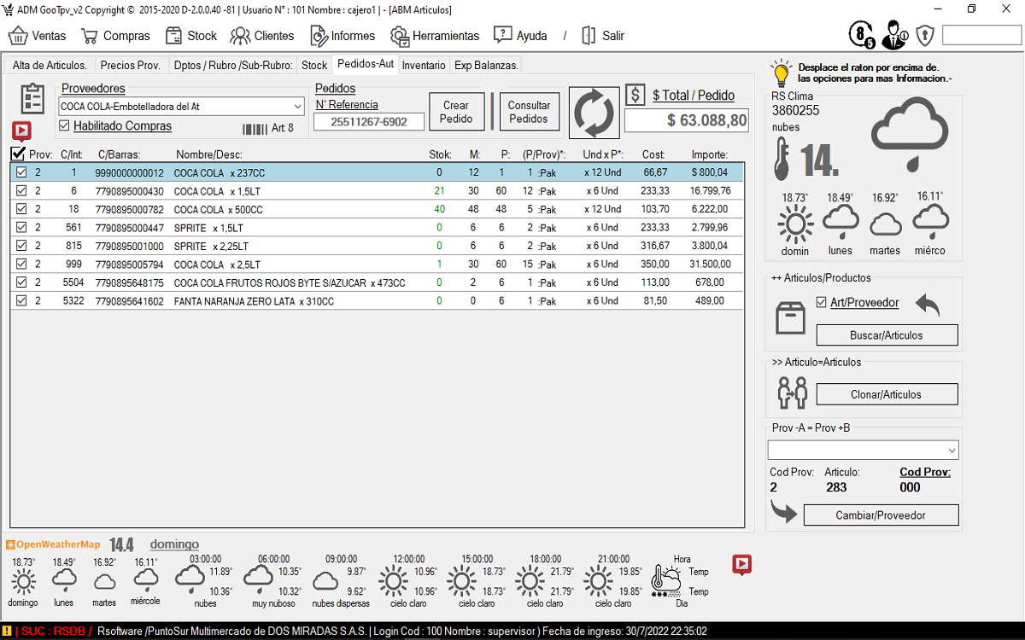
Task: Click the dollar sign total icon
Action: pyautogui.click(x=635, y=95)
